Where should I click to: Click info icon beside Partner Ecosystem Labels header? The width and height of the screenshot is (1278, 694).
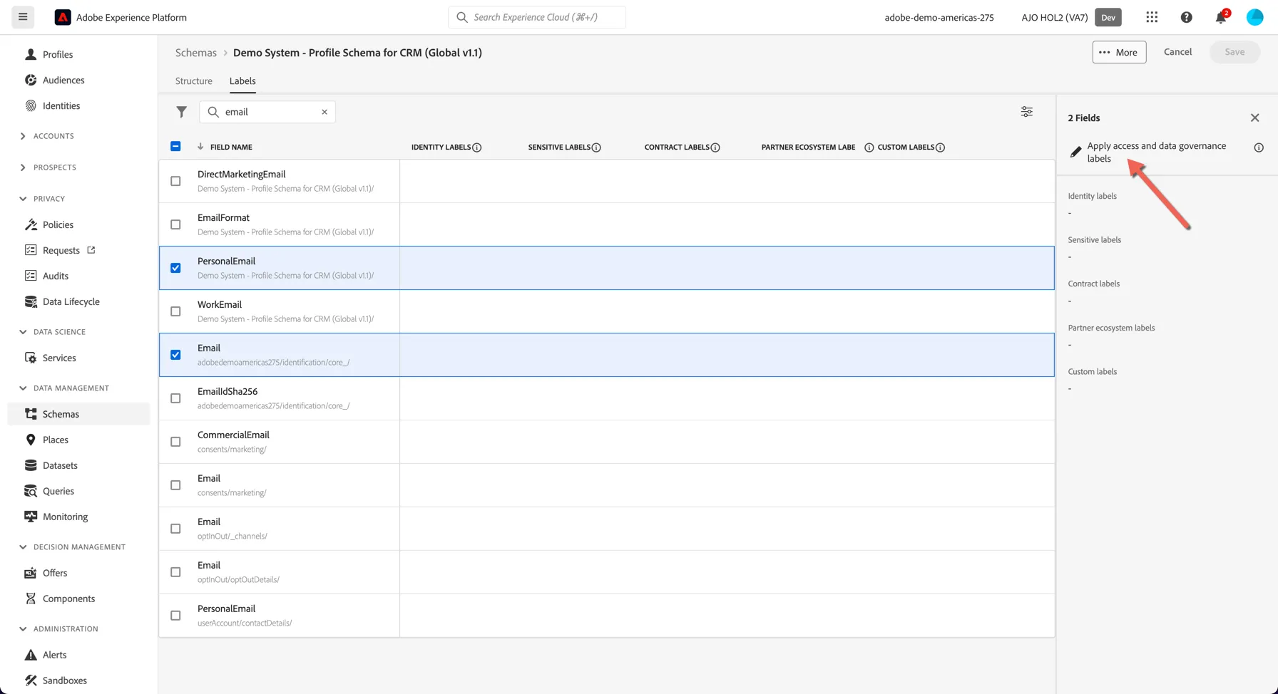coord(869,147)
